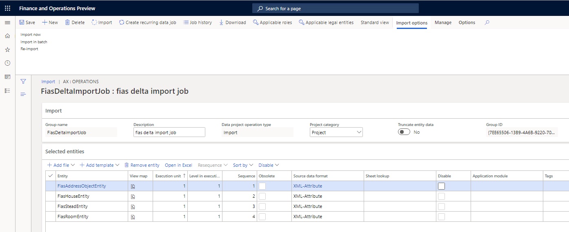The image size is (569, 232).
Task: Choose Re-import option
Action: coord(29,49)
